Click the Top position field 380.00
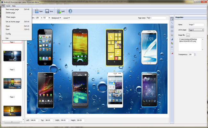 coord(49,120)
